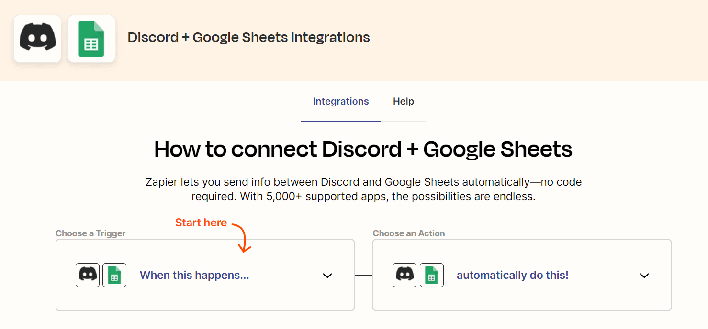Viewport: 708px width, 329px height.
Task: Select Discord icon in the trigger box
Action: pyautogui.click(x=88, y=275)
